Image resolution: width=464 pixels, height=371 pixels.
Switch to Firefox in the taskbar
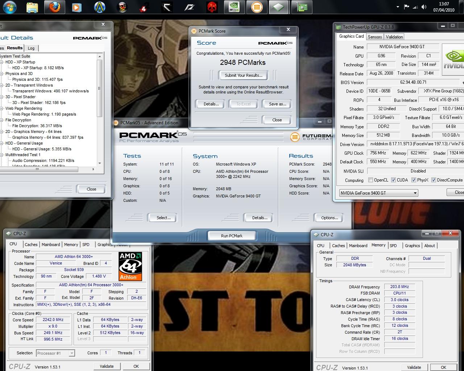pos(54,7)
